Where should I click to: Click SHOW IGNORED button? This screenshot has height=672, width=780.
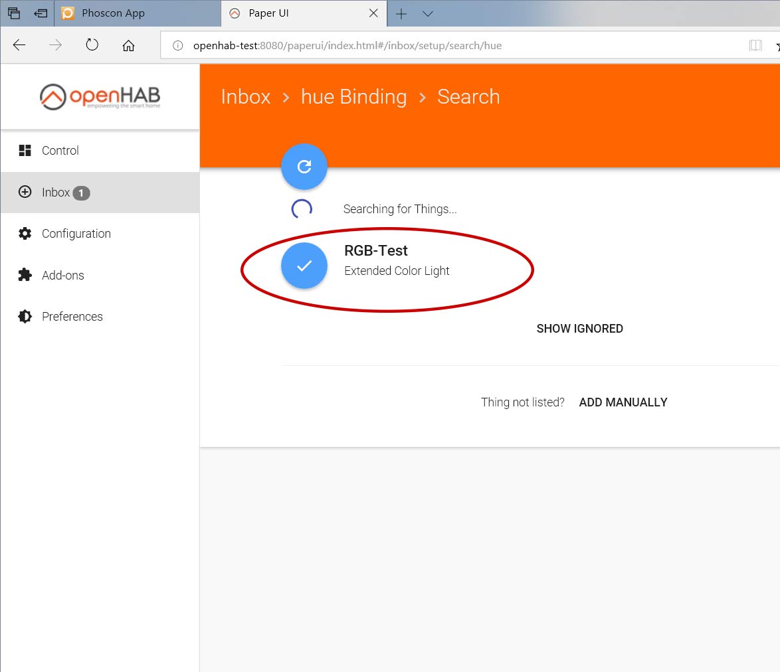(x=579, y=329)
